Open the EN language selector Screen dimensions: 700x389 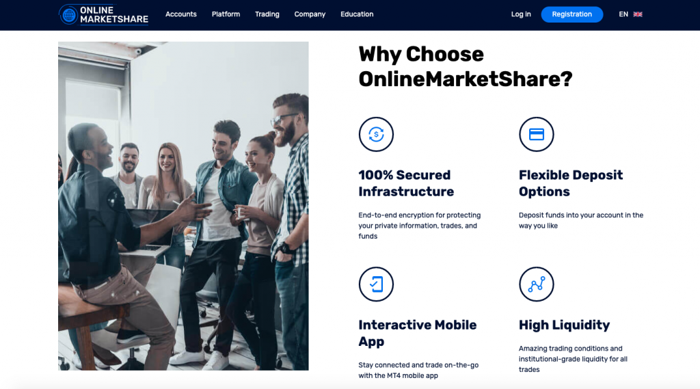tap(623, 14)
